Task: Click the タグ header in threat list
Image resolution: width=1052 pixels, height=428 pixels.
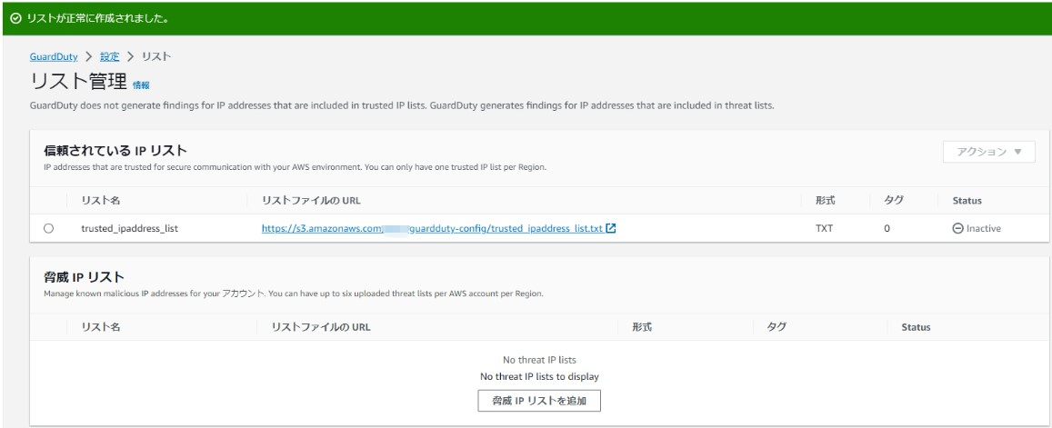Action: pos(776,327)
